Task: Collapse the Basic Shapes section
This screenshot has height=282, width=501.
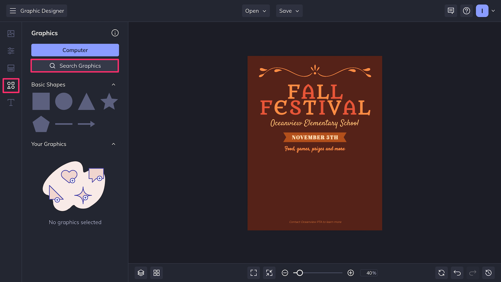Action: [113, 85]
